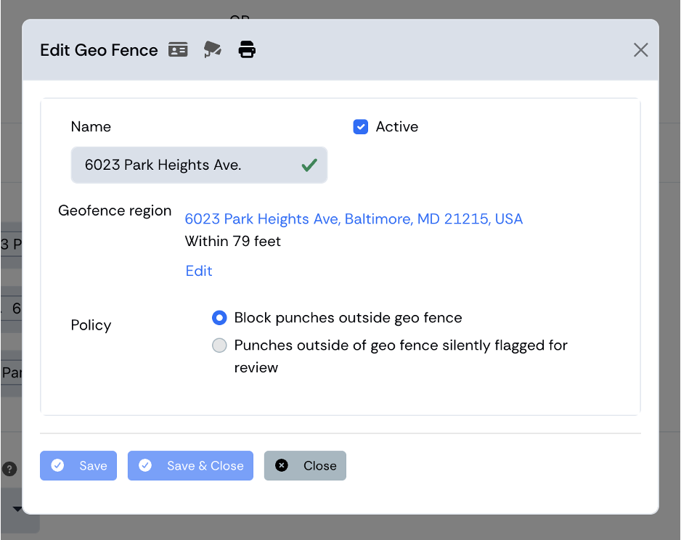The image size is (681, 540).
Task: Click the gray Close button
Action: tap(305, 465)
